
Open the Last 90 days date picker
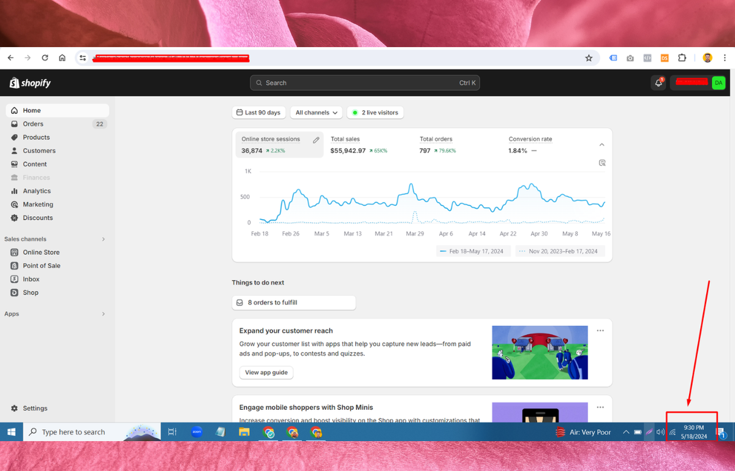[259, 113]
